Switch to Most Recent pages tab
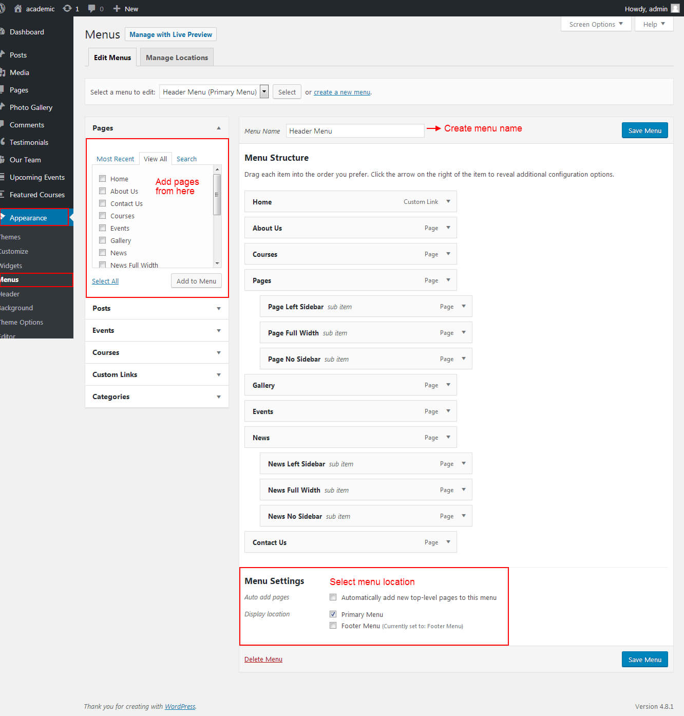This screenshot has width=684, height=716. pos(115,159)
